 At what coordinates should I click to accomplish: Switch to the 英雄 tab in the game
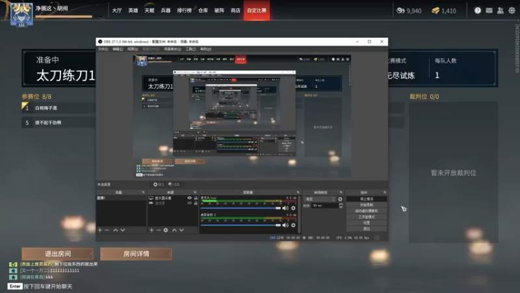tap(133, 10)
